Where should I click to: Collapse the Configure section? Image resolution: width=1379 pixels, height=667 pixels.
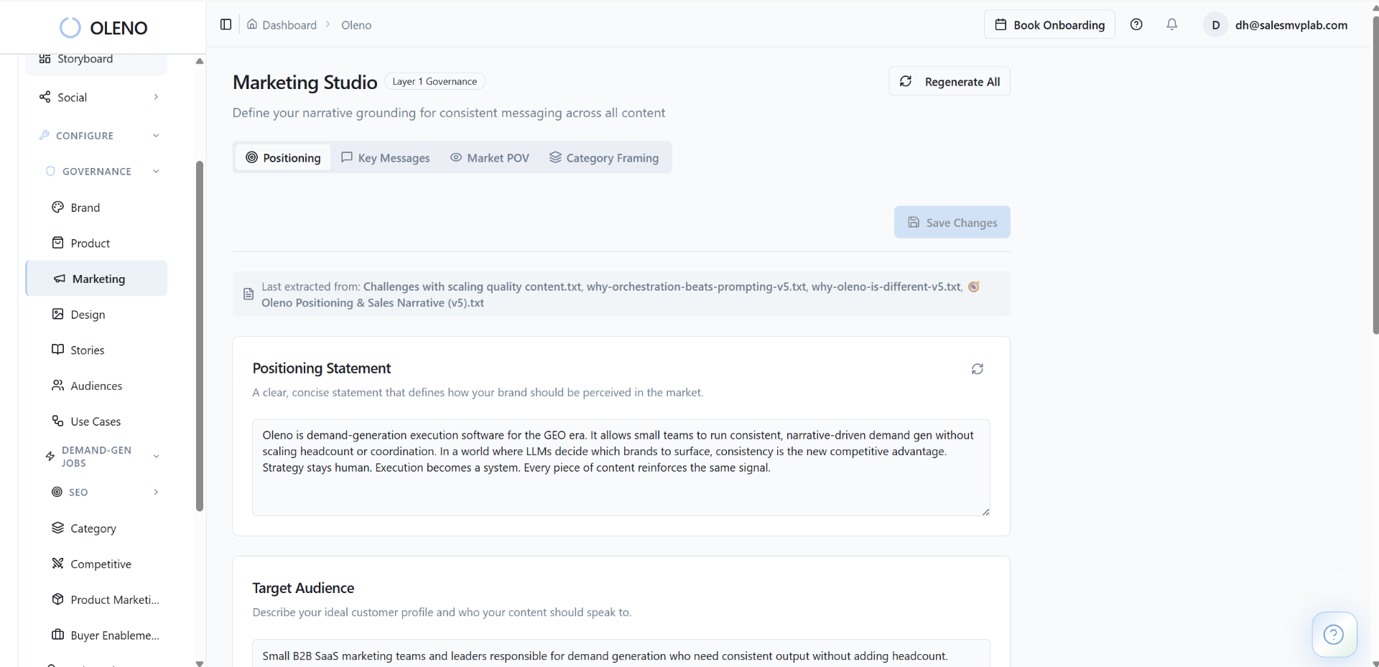coord(156,136)
